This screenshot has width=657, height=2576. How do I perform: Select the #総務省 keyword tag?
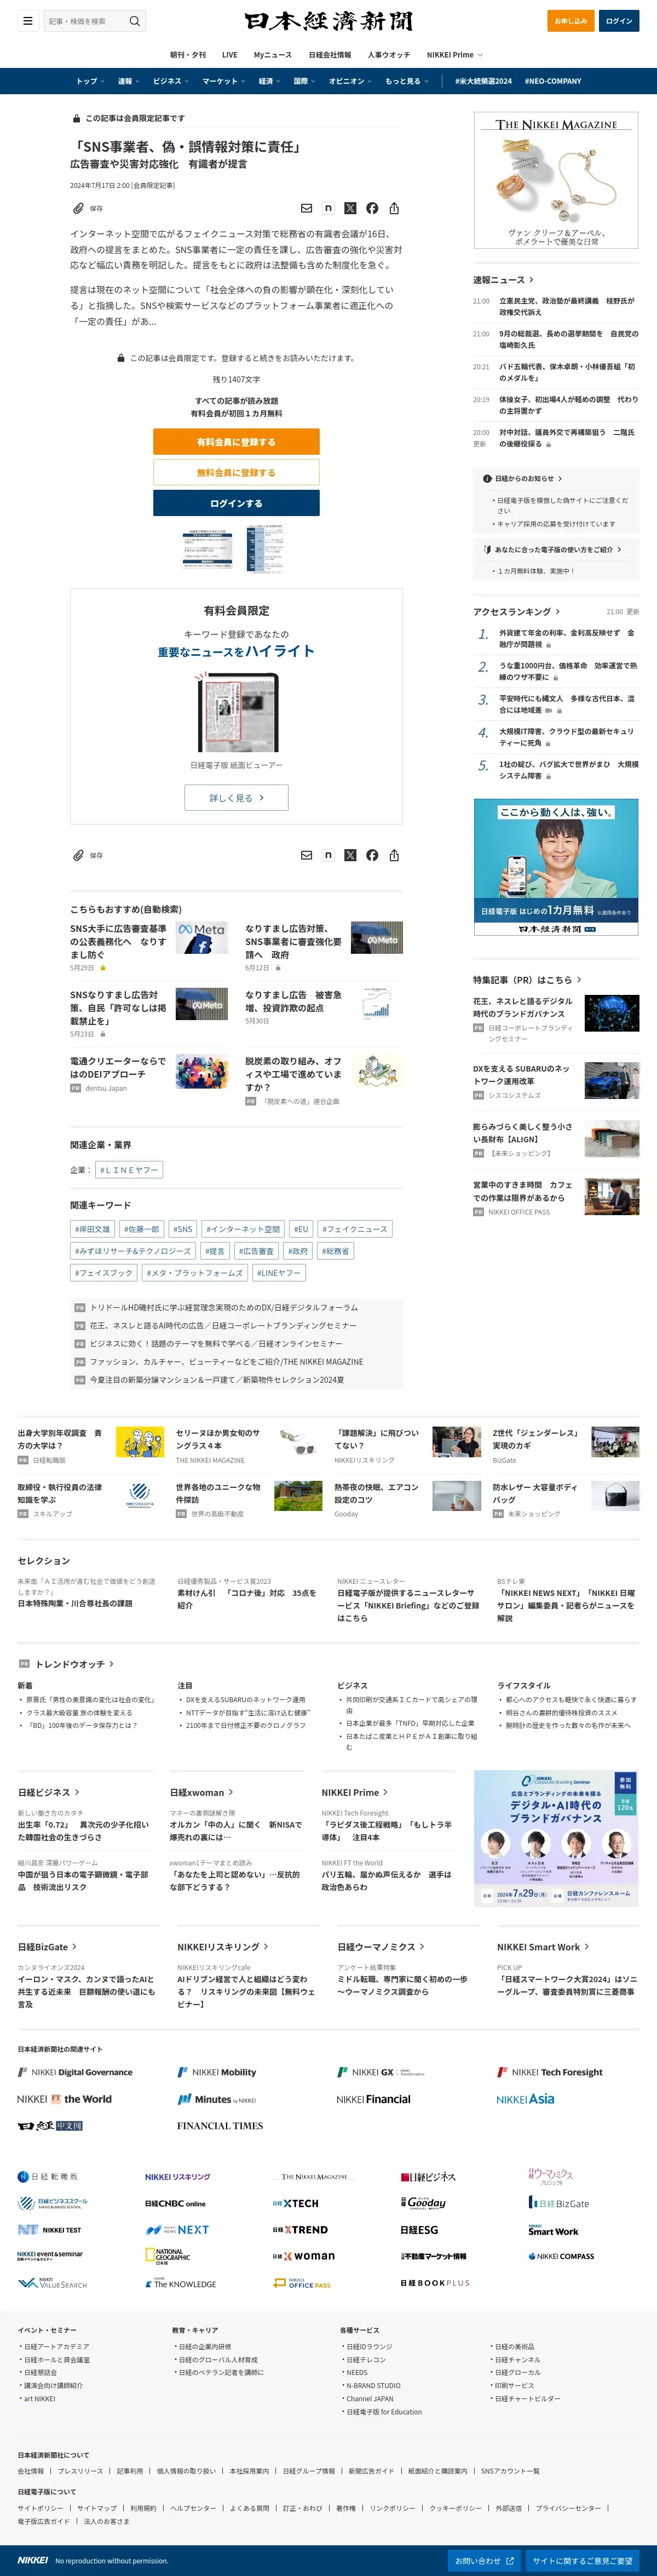(335, 1251)
